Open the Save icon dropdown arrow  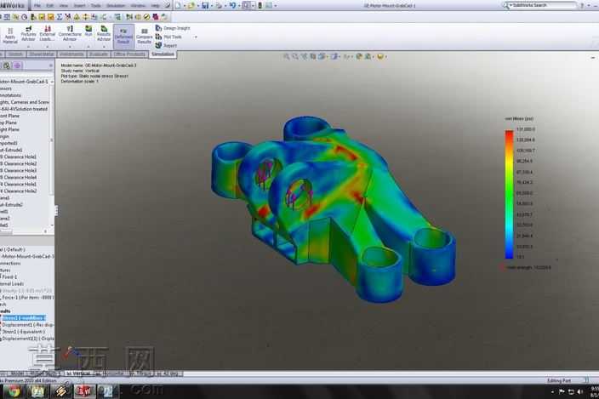click(x=211, y=6)
